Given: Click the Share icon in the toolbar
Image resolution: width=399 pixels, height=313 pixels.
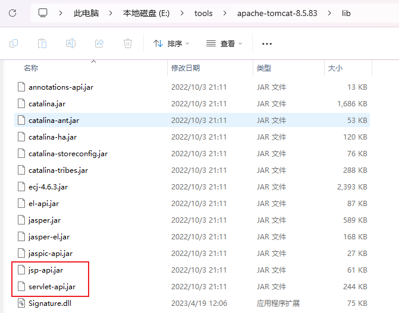Looking at the screenshot, I should [99, 43].
